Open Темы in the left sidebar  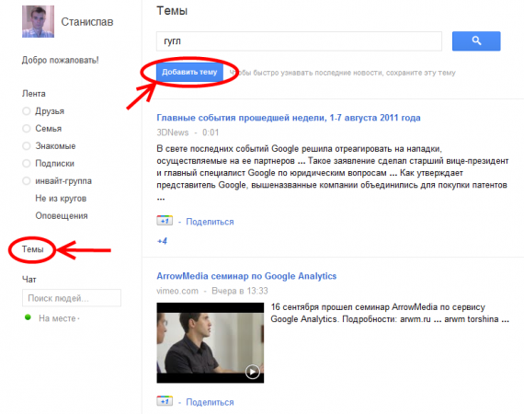pyautogui.click(x=33, y=249)
